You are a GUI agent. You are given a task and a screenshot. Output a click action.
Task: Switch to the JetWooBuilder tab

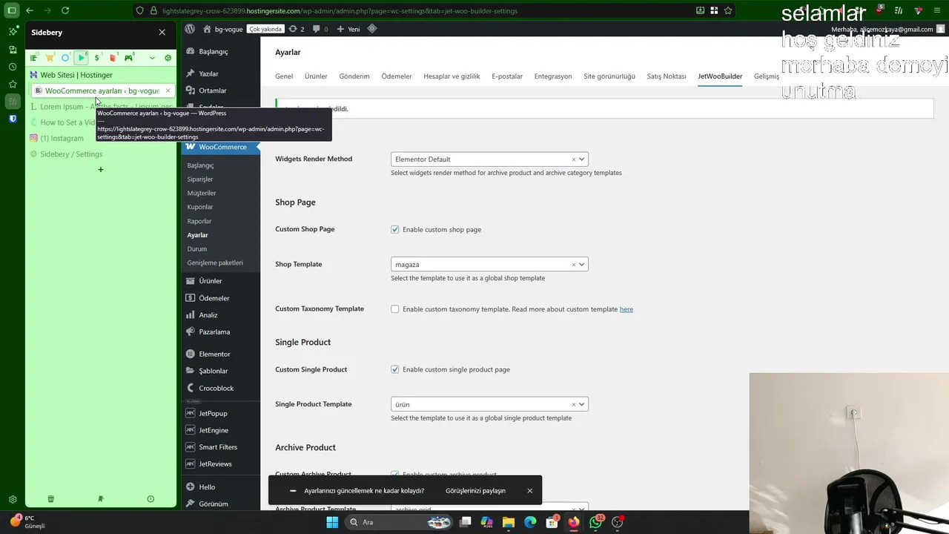tap(720, 76)
